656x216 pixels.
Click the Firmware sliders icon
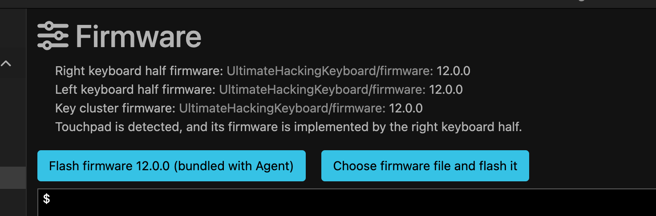[53, 36]
